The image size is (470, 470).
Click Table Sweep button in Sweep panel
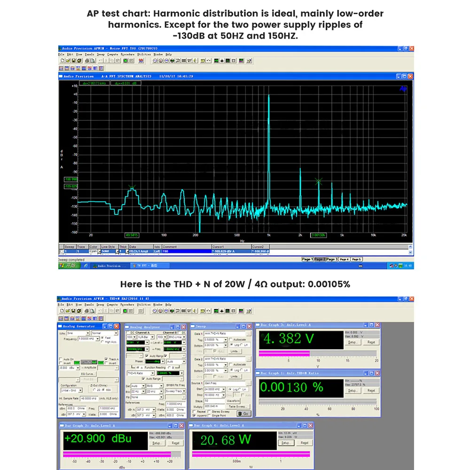tap(238, 407)
